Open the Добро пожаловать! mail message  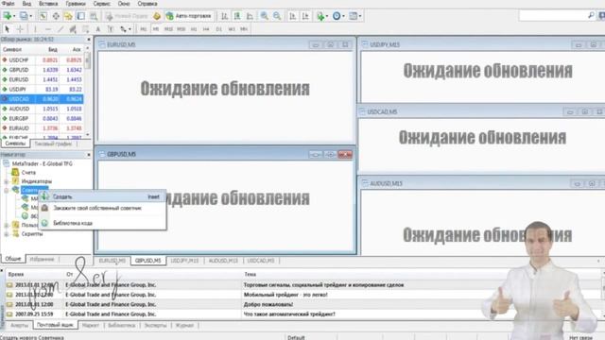pyautogui.click(x=268, y=304)
